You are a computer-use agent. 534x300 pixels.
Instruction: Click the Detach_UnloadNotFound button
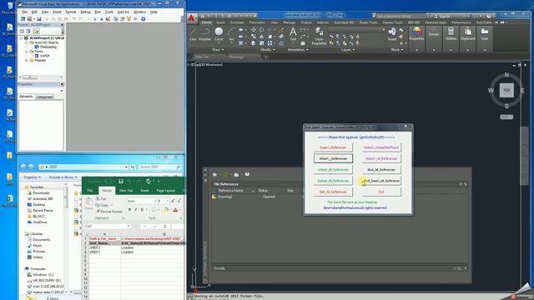(381, 147)
